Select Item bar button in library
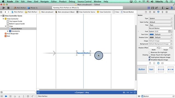Image resolution: width=175 pixels, height=98 pixels. (x=151, y=69)
